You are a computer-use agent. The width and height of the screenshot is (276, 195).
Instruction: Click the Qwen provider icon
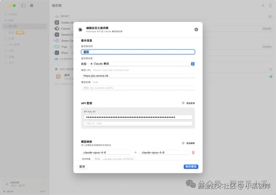pyautogui.click(x=57, y=40)
